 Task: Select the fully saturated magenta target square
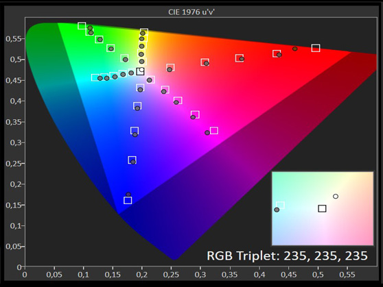[x=214, y=130]
